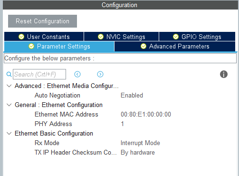Click Advanced Parameters tab check icon
The width and height of the screenshot is (239, 176).
143,46
